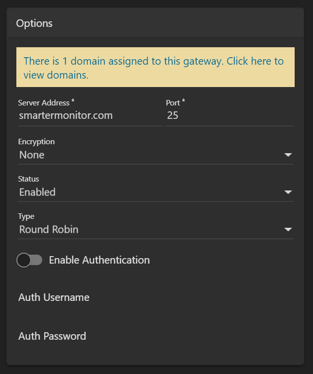The width and height of the screenshot is (313, 374).
Task: Click the "Enable Authentication" label text
Action: [99, 260]
